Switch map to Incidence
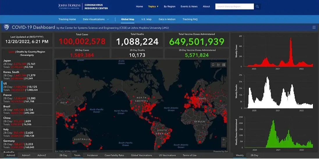 coord(92,155)
